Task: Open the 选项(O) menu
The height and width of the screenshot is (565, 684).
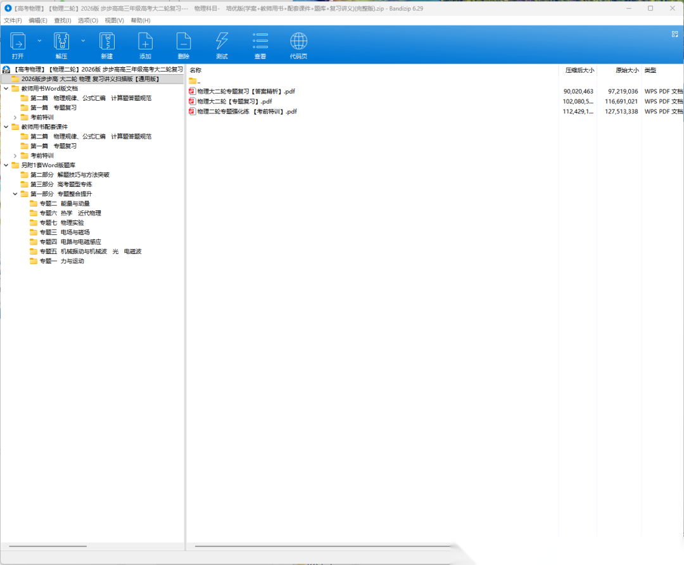Action: (87, 20)
